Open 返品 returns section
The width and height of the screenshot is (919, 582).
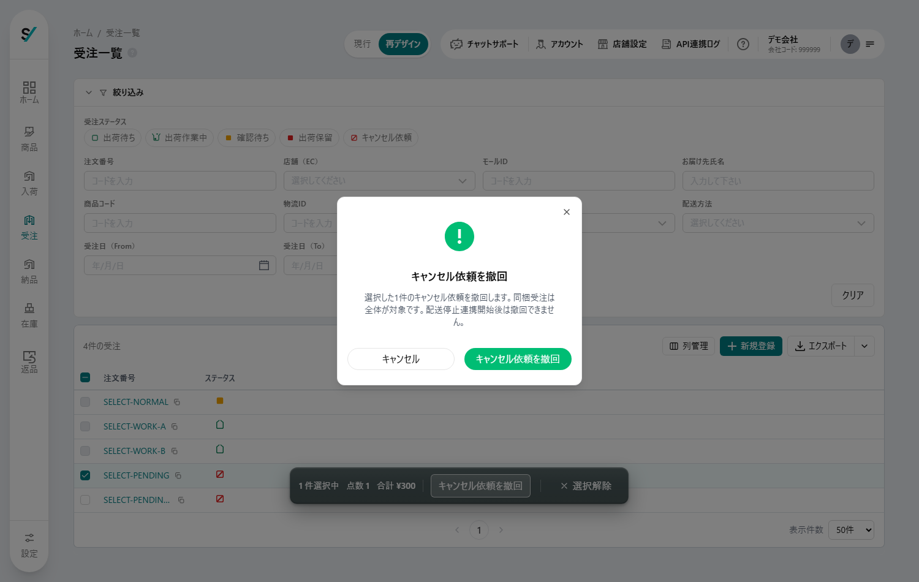point(29,361)
